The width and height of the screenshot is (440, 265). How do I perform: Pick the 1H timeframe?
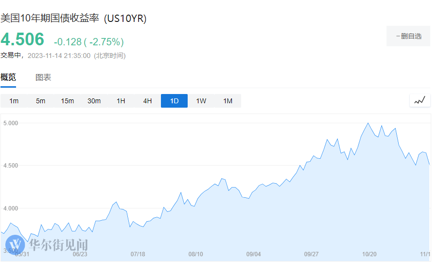coord(121,101)
